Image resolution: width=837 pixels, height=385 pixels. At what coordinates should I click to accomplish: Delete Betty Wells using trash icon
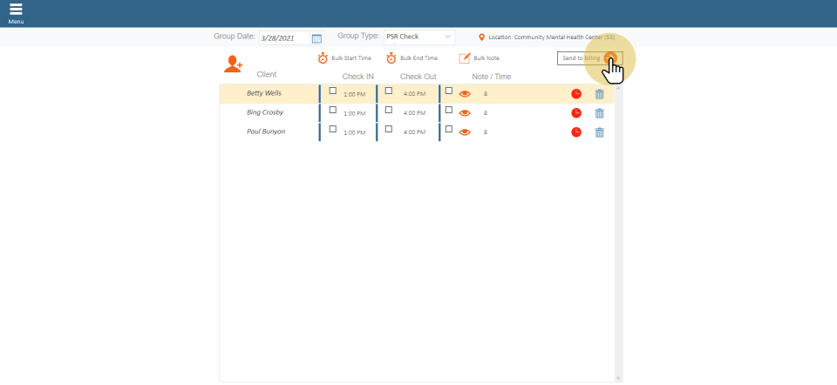[x=599, y=94]
